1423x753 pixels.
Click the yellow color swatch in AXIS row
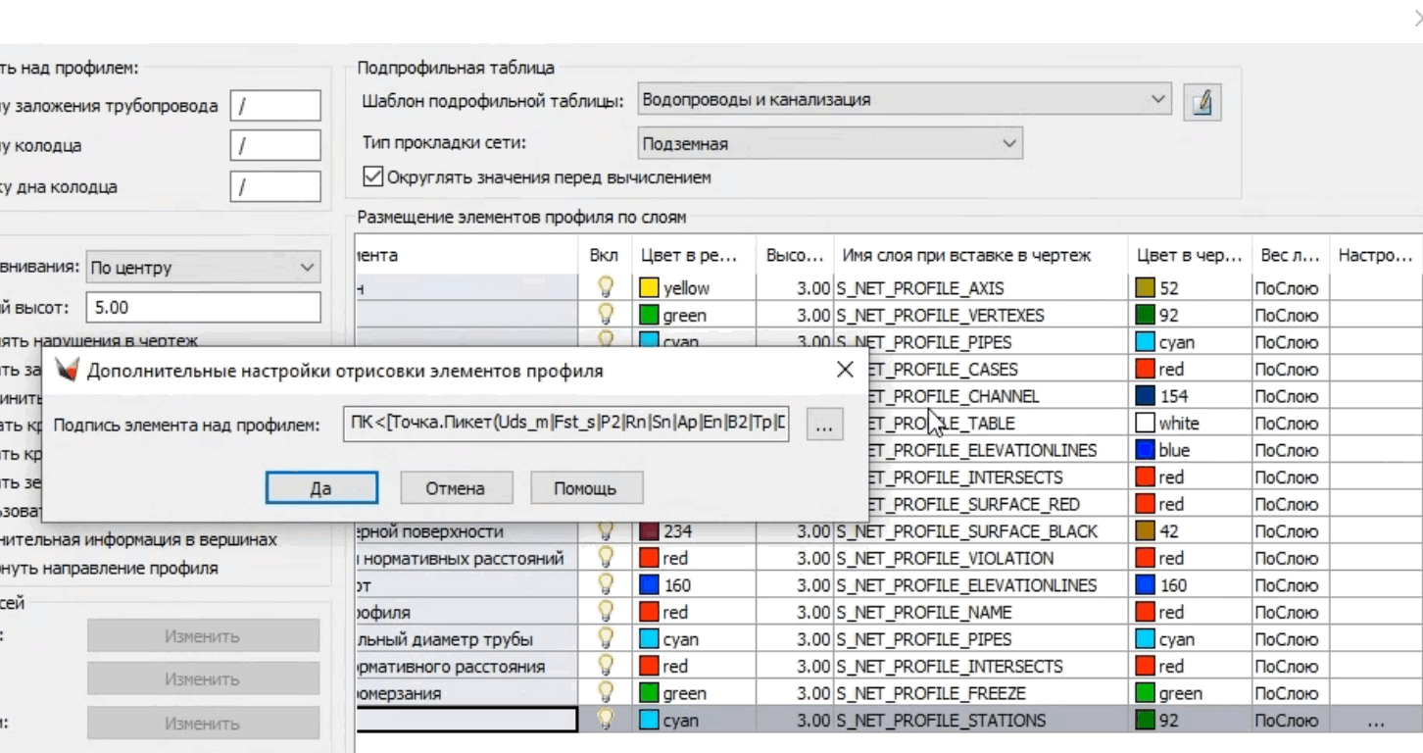[649, 288]
